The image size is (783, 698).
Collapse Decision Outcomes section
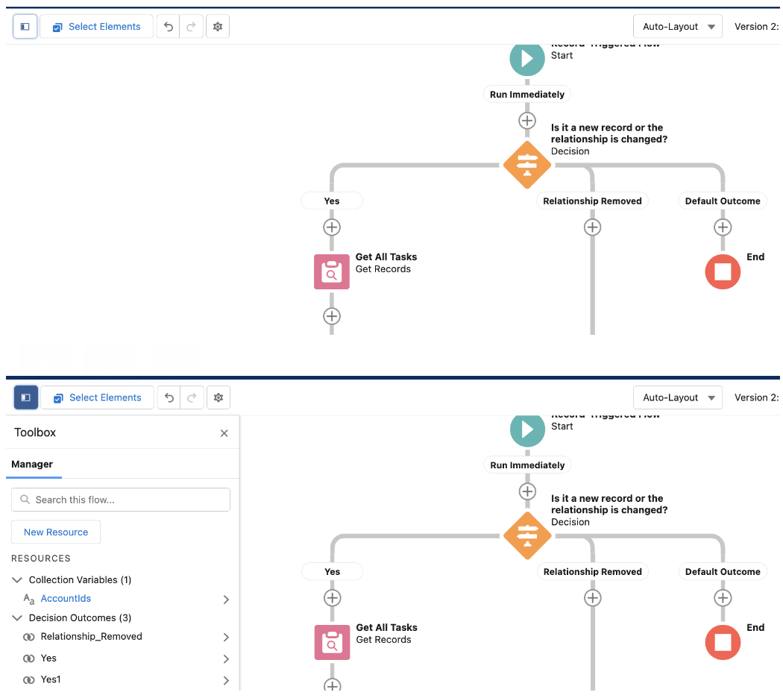[17, 617]
